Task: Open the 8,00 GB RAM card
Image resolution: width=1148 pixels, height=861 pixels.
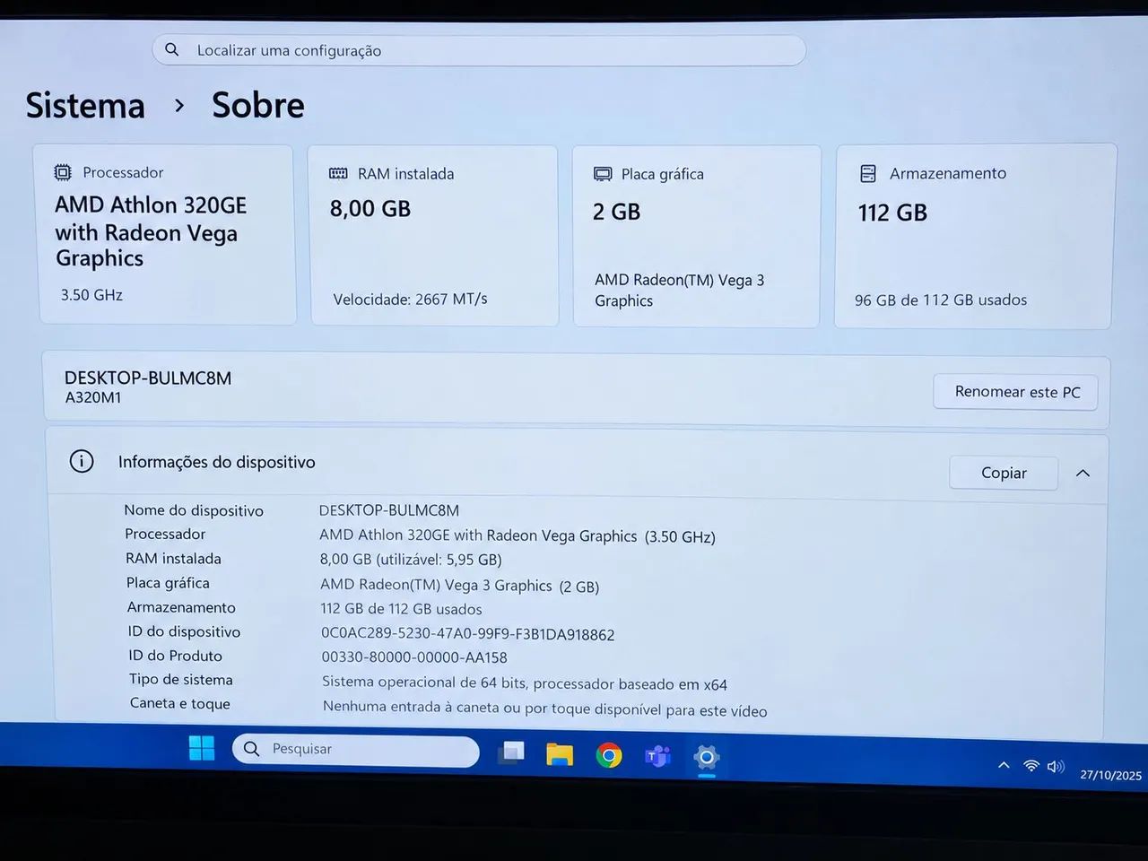Action: point(433,236)
